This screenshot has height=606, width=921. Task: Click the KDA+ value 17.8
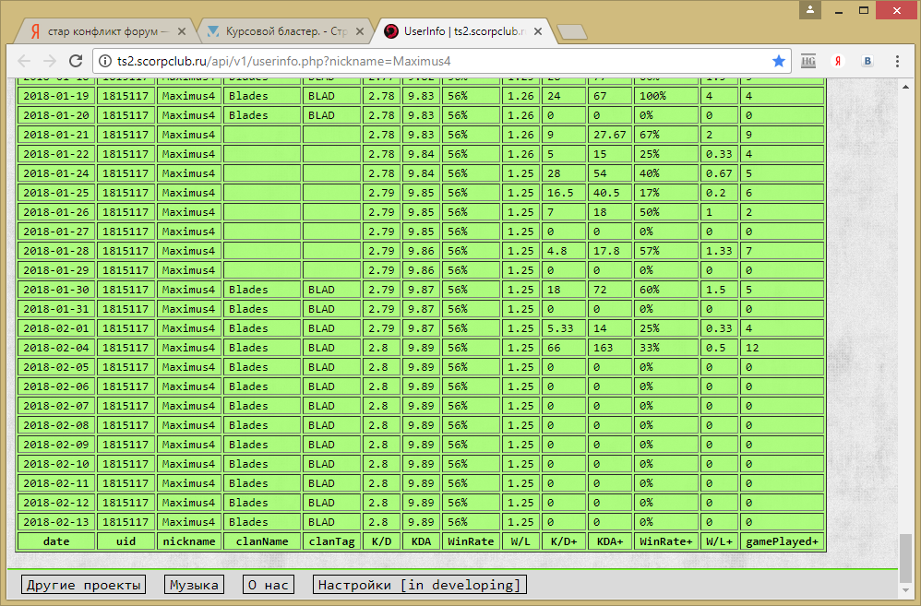click(x=610, y=251)
